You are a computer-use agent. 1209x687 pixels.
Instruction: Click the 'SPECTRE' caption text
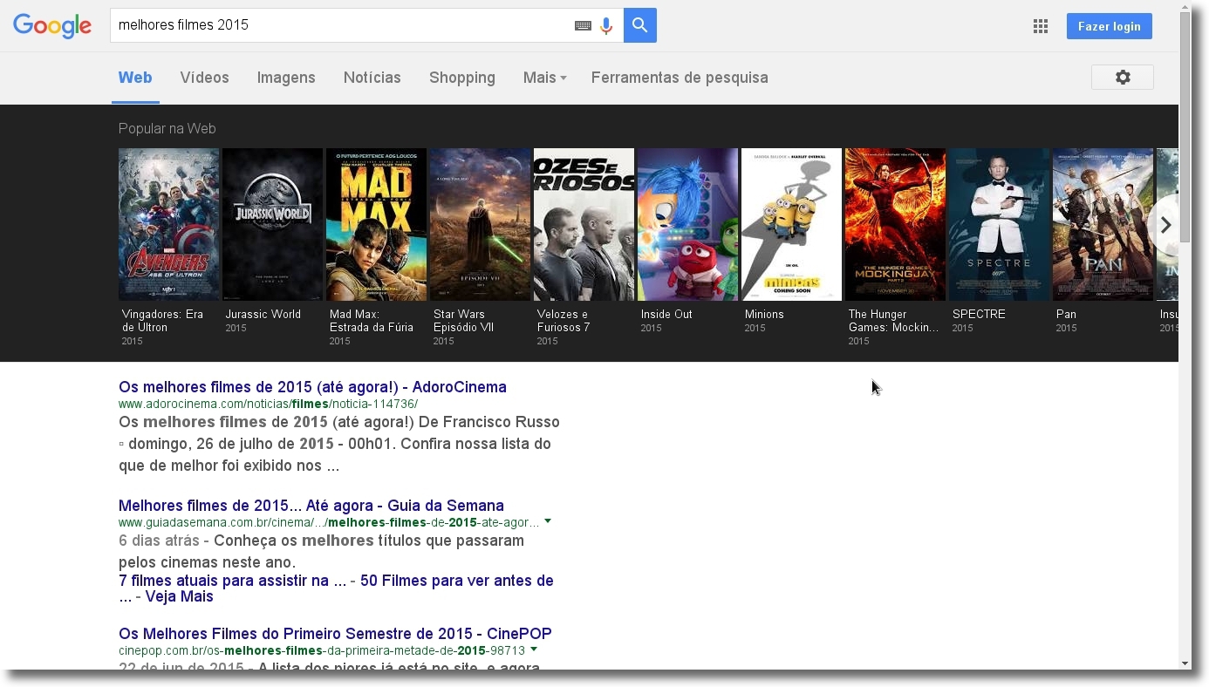(x=979, y=314)
